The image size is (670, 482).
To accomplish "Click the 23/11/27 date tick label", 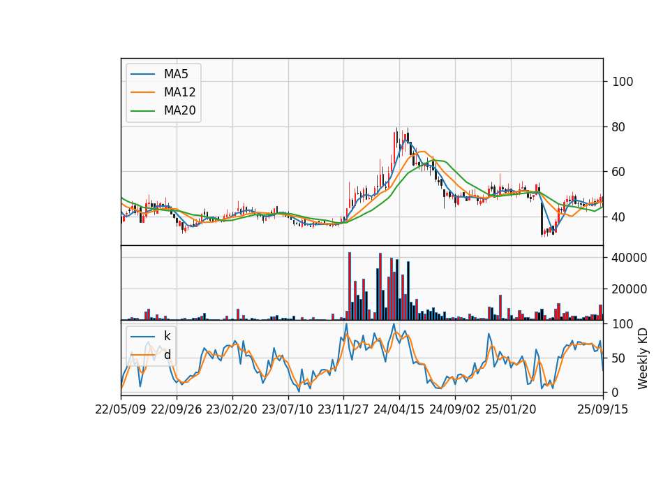I will coord(343,409).
